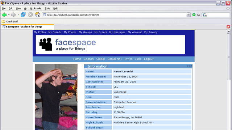Close the tab with the red X
Viewport: 232px width, 131px height.
[x=228, y=27]
